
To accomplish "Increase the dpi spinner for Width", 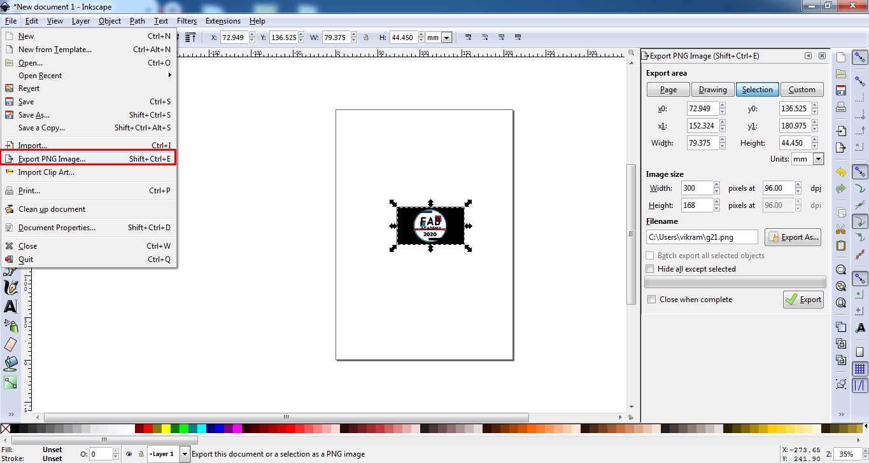I will pos(798,185).
